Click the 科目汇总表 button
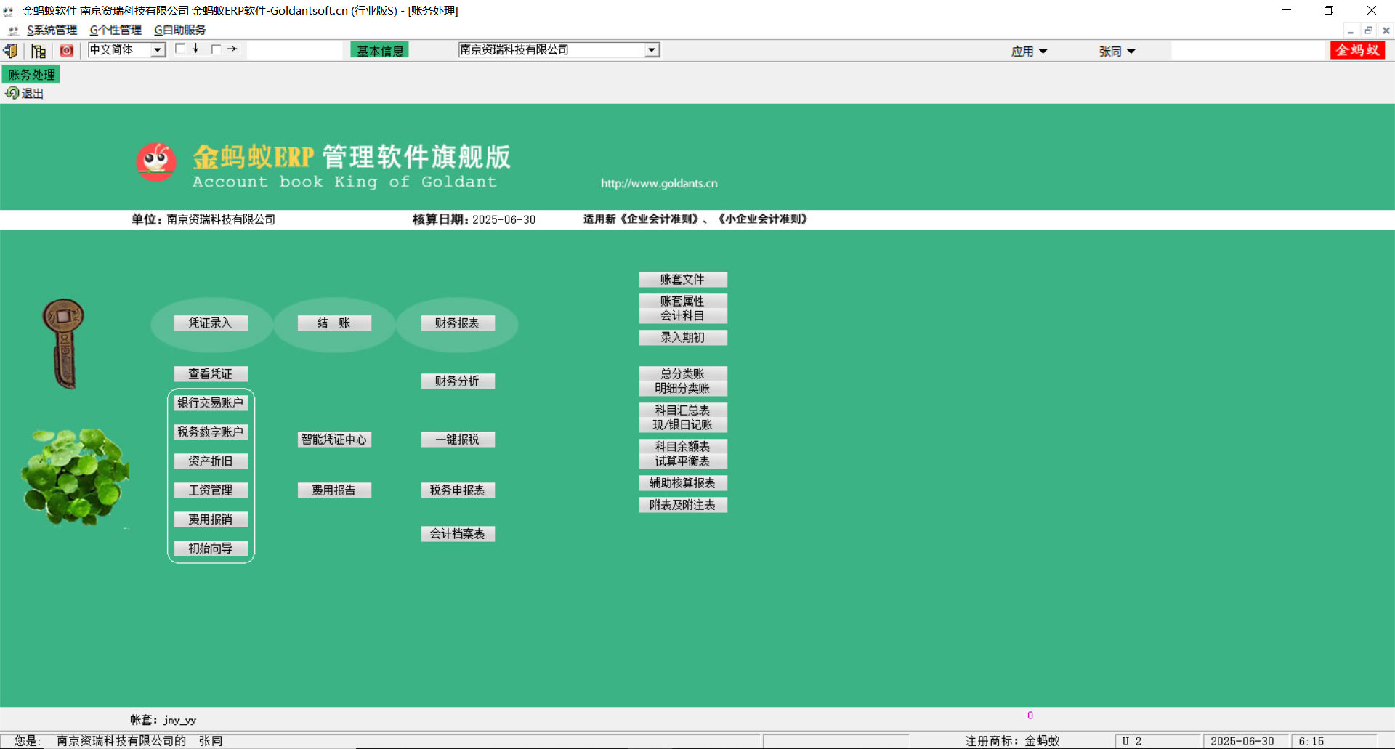 (x=683, y=410)
